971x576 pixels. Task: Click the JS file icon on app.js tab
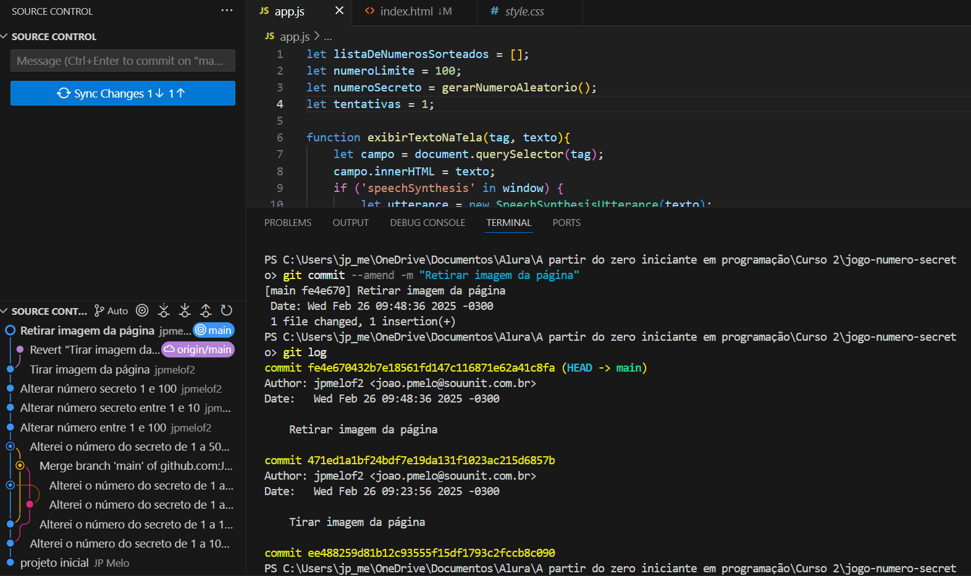[x=264, y=11]
